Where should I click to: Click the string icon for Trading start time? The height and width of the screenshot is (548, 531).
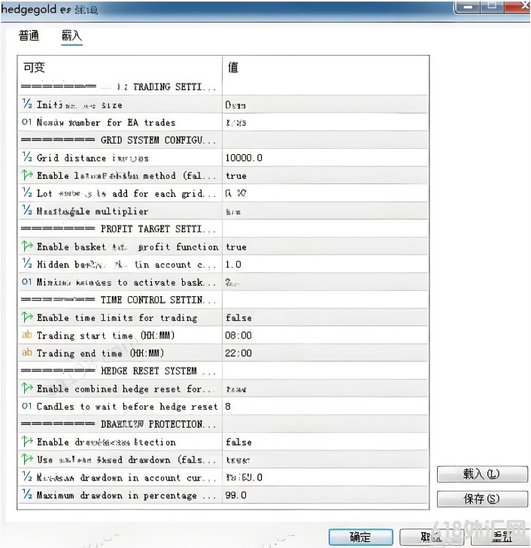pos(27,335)
